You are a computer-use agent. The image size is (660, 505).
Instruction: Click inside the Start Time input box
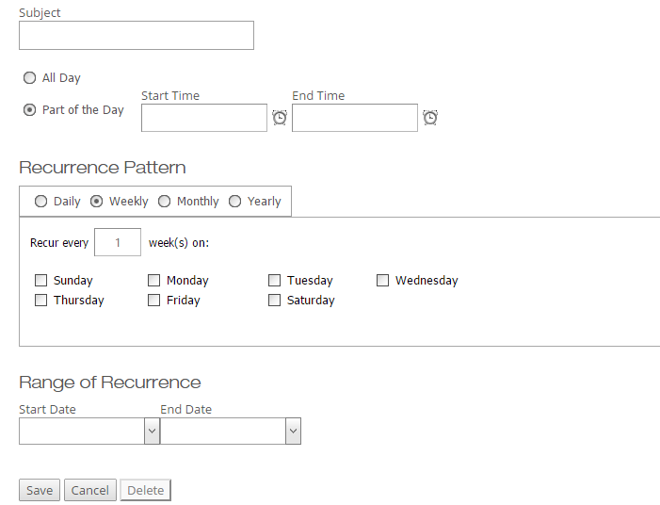click(204, 118)
